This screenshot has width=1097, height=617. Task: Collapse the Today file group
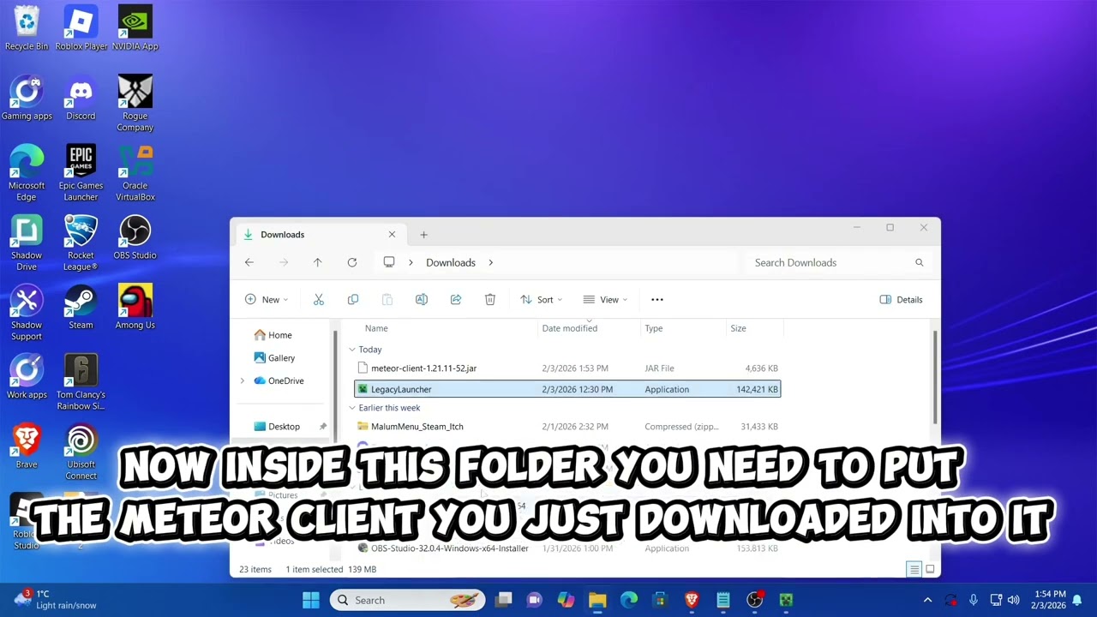click(x=352, y=350)
